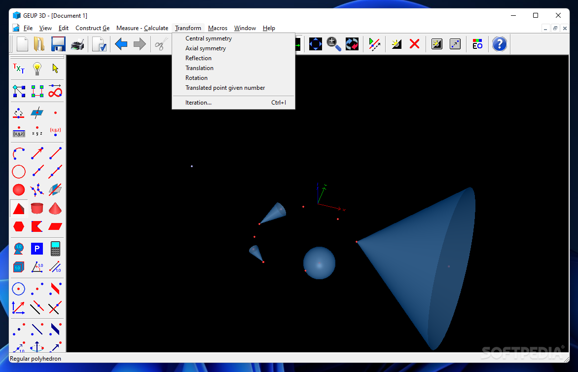Click the document icon in menu bar
Image resolution: width=578 pixels, height=372 pixels.
pyautogui.click(x=16, y=28)
